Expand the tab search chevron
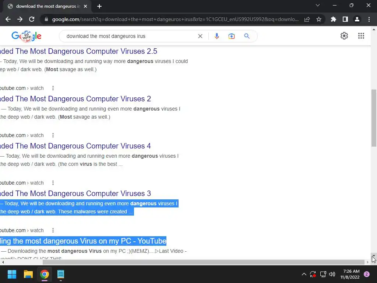 [x=318, y=5]
